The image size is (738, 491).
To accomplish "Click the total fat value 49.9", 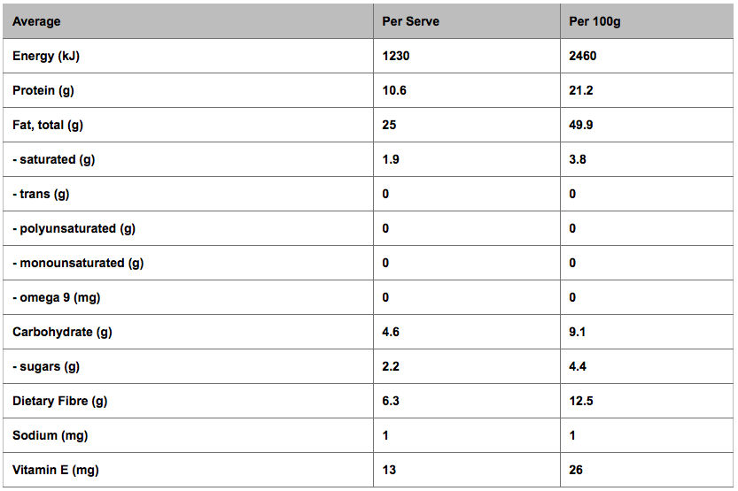I will [x=580, y=125].
